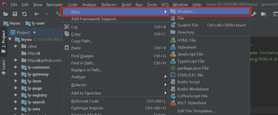
Task: Choose Reformat Code
Action: [116, 101]
